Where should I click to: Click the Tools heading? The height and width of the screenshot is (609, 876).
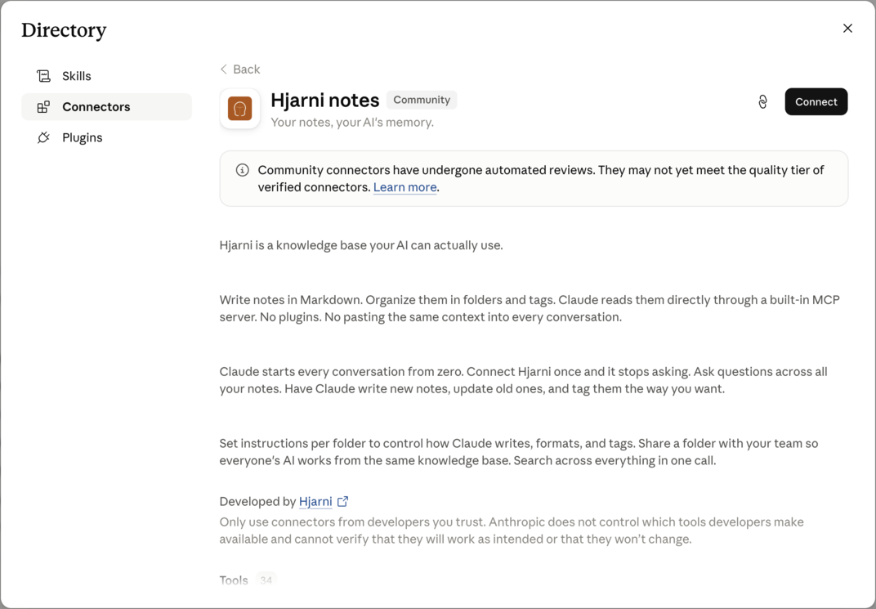[234, 580]
